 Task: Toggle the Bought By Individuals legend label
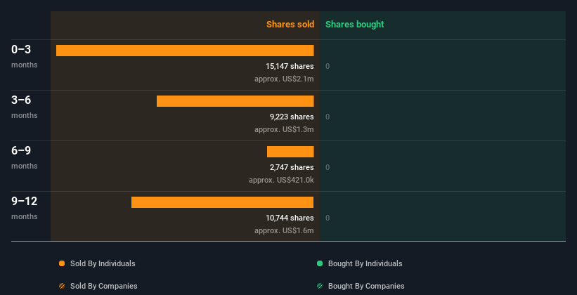365,264
